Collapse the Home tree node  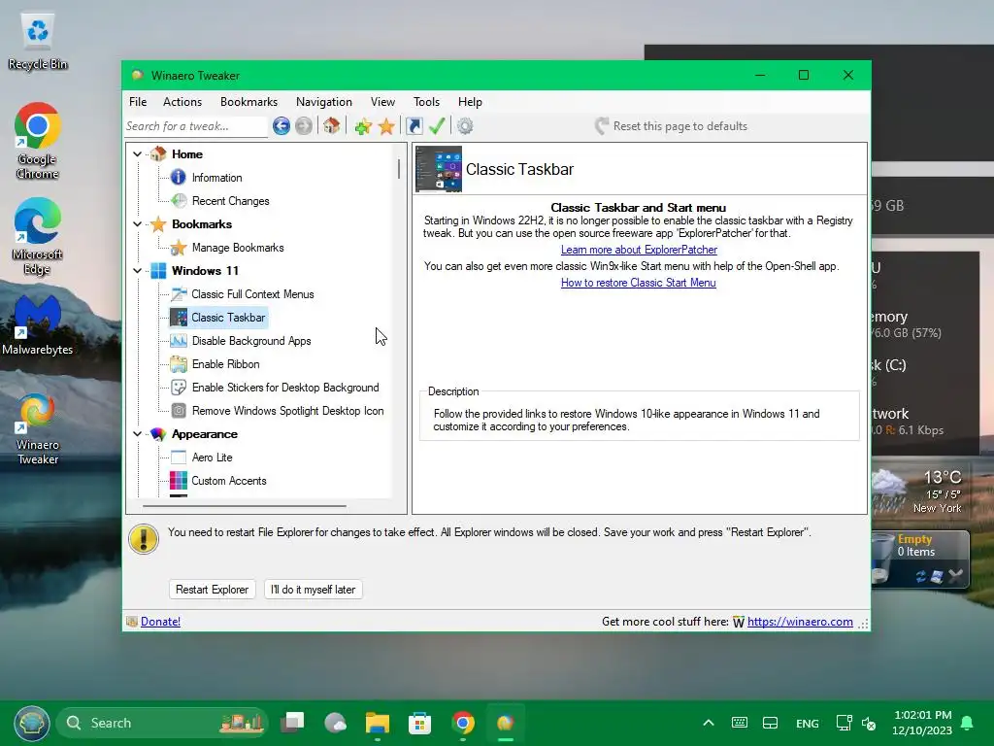137,154
